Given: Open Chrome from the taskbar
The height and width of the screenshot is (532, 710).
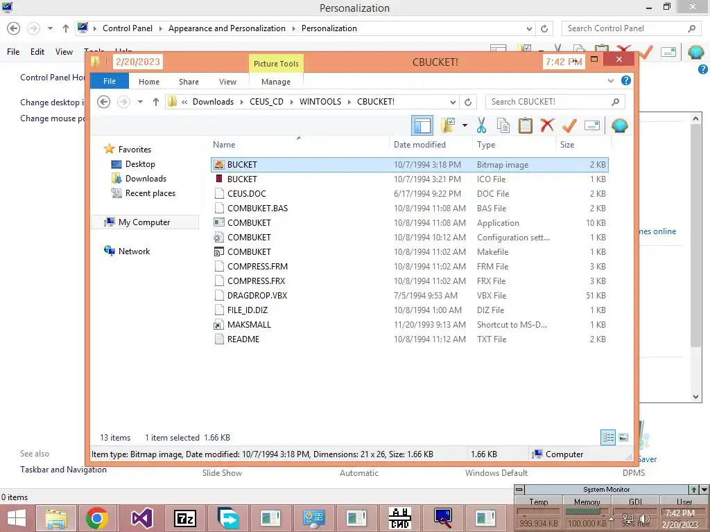Looking at the screenshot, I should 96,518.
